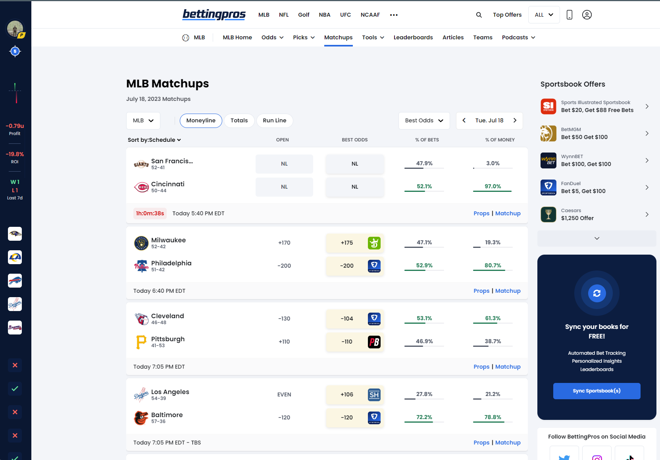Select the Buffalo Bills sidebar icon

[x=15, y=281]
